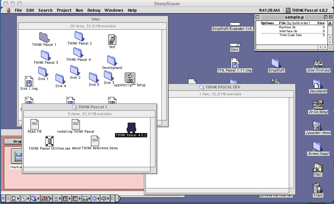Select the Disk 1 folder
The height and width of the screenshot is (204, 334).
pos(43,72)
